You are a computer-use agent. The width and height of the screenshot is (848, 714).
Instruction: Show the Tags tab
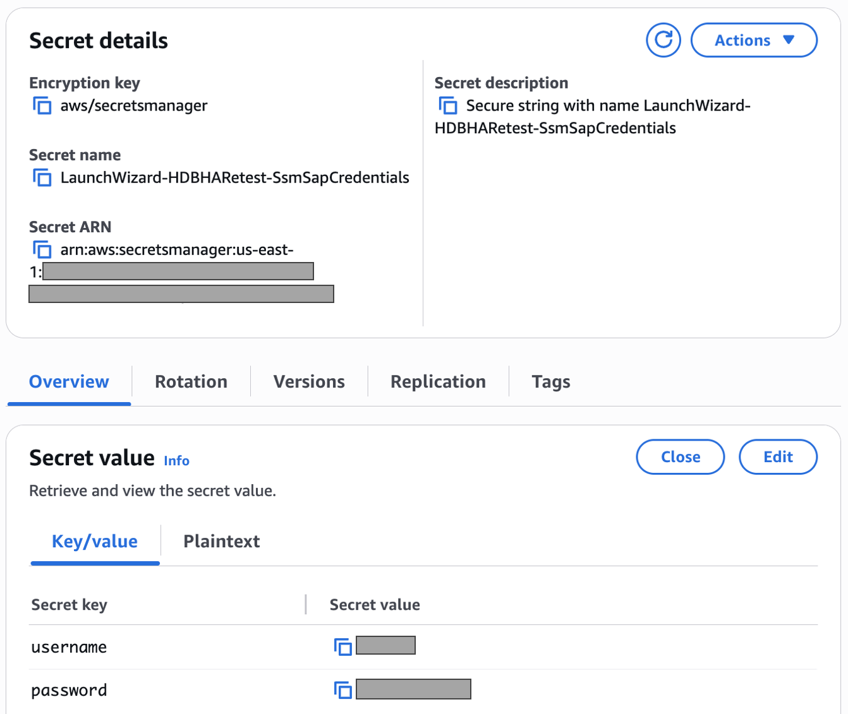click(550, 381)
